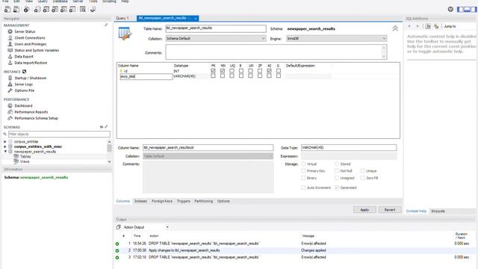Click the search table data toolbar icon

point(83,10)
